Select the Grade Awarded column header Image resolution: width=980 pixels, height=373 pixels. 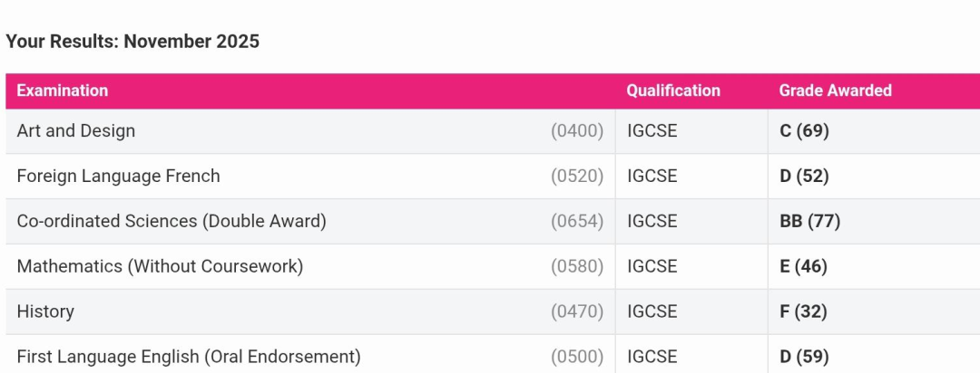click(835, 91)
